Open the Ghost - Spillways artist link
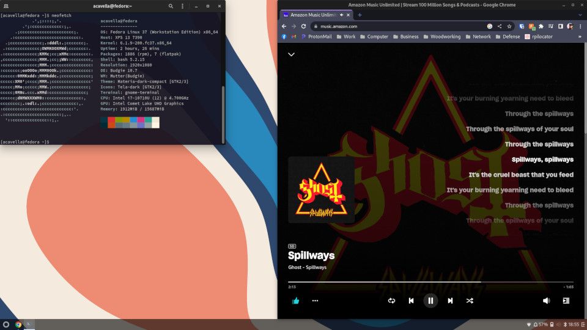 307,267
